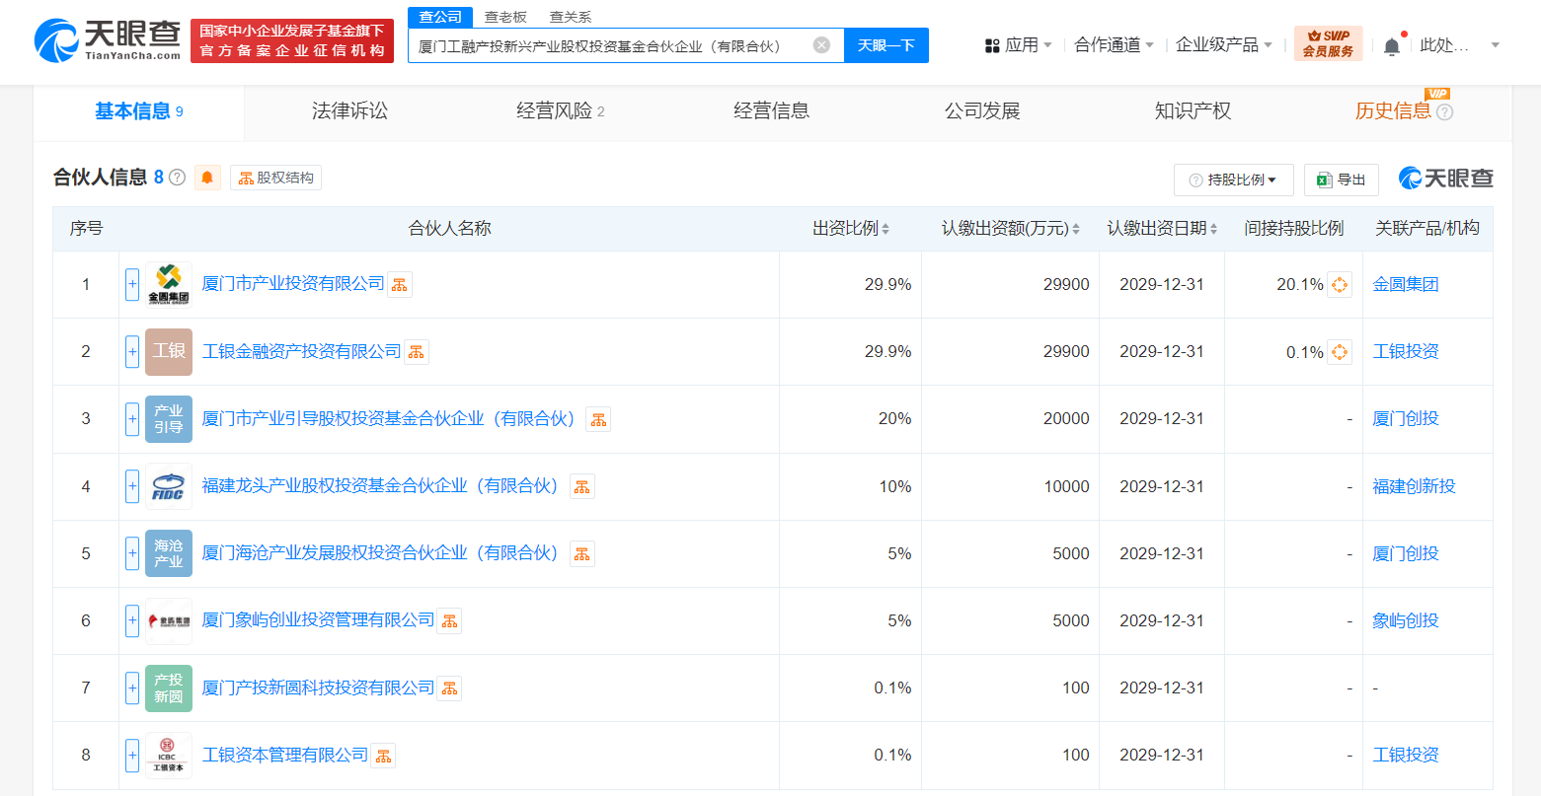Click the FIDC logo in row 4
Screen dimensions: 1541x796
169,486
